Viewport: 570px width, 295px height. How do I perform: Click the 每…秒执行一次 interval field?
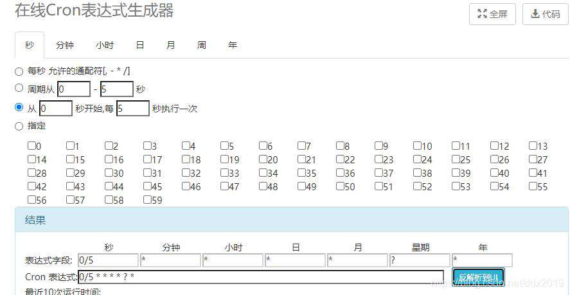coord(133,109)
